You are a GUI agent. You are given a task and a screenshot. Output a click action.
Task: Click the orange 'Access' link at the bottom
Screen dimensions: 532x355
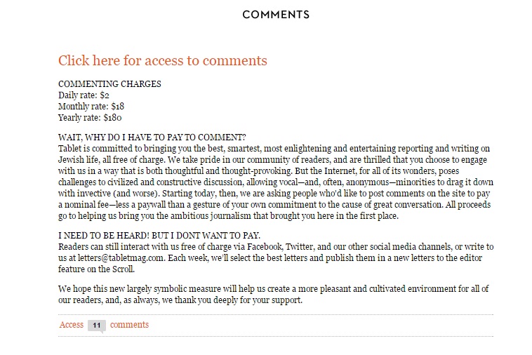72,325
